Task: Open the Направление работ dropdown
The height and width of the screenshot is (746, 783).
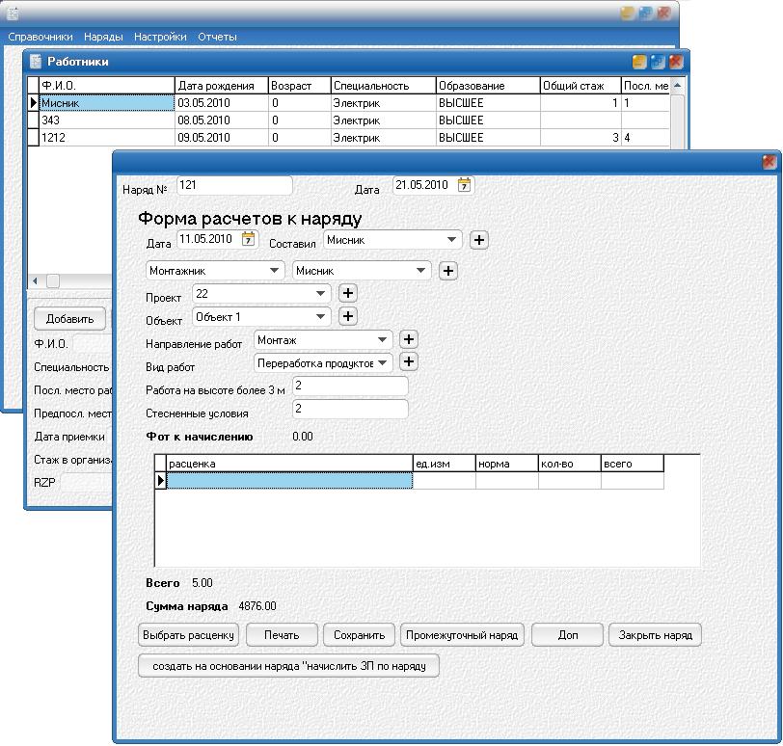Action: point(383,339)
